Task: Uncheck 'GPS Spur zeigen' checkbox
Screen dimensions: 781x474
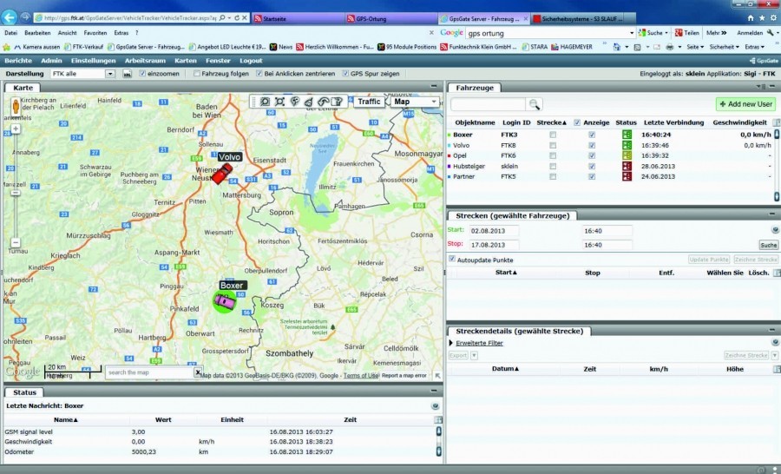Action: click(x=345, y=74)
